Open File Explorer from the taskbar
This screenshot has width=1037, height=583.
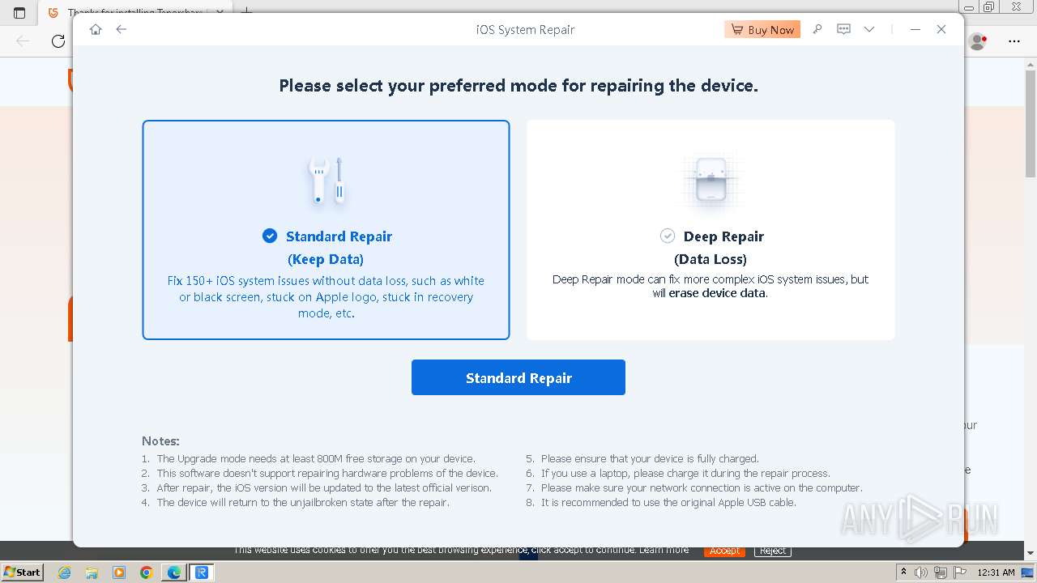pos(92,572)
